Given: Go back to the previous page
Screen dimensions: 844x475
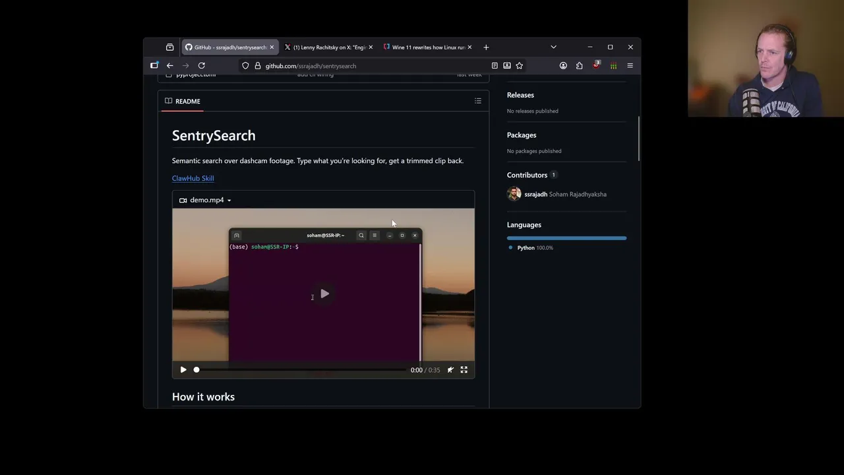Looking at the screenshot, I should pos(169,65).
